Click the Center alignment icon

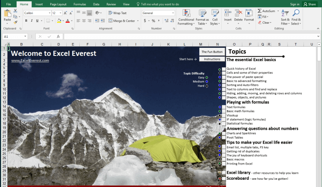tap(84, 21)
